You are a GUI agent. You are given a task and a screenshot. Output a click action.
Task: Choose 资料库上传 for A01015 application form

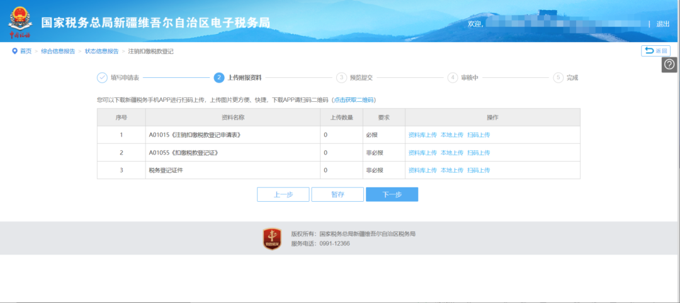coord(422,135)
